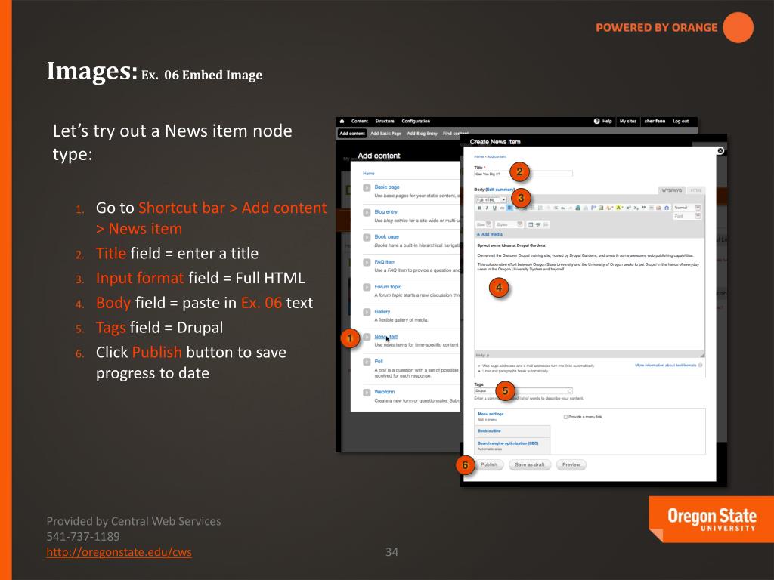The height and width of the screenshot is (580, 774).
Task: Click the text color icon in editor
Action: coord(610,208)
